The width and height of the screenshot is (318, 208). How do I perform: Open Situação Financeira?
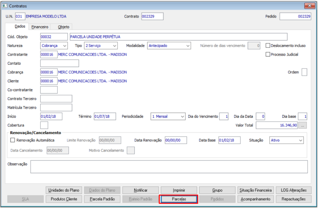pyautogui.click(x=256, y=190)
